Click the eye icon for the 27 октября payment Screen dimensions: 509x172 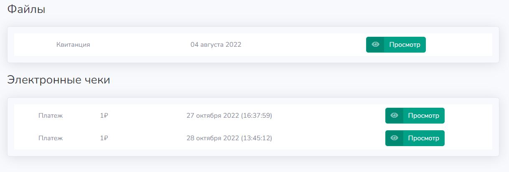tap(394, 116)
